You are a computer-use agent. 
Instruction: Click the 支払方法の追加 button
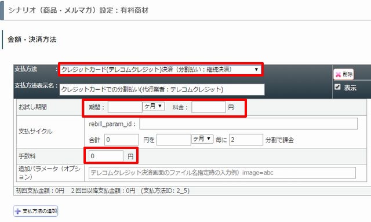coord(36,211)
